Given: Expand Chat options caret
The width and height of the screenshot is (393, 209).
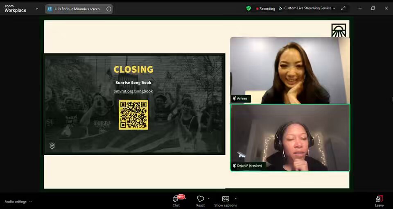Looking at the screenshot, I should [186, 199].
